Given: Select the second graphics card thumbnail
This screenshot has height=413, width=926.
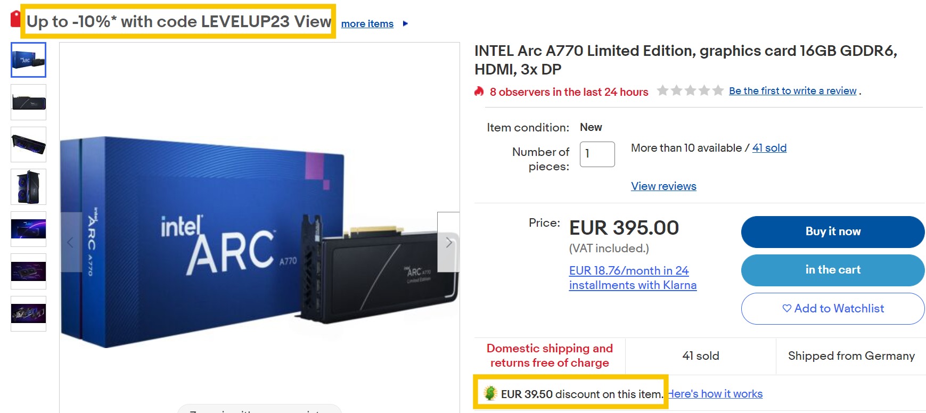Looking at the screenshot, I should click(x=29, y=102).
